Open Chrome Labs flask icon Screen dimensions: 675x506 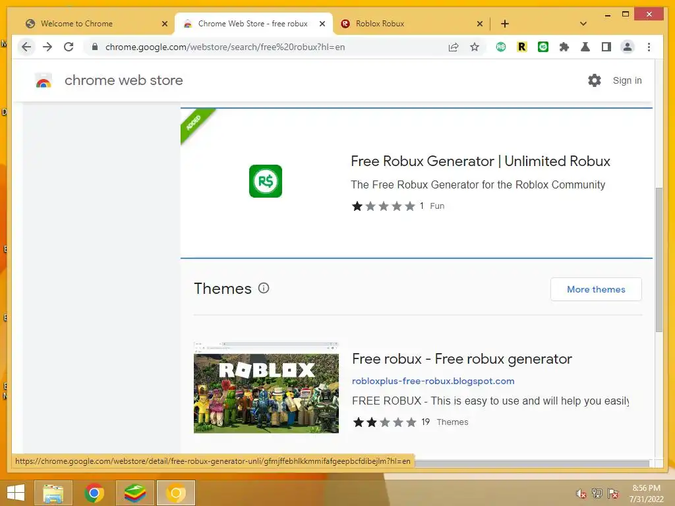coord(585,47)
